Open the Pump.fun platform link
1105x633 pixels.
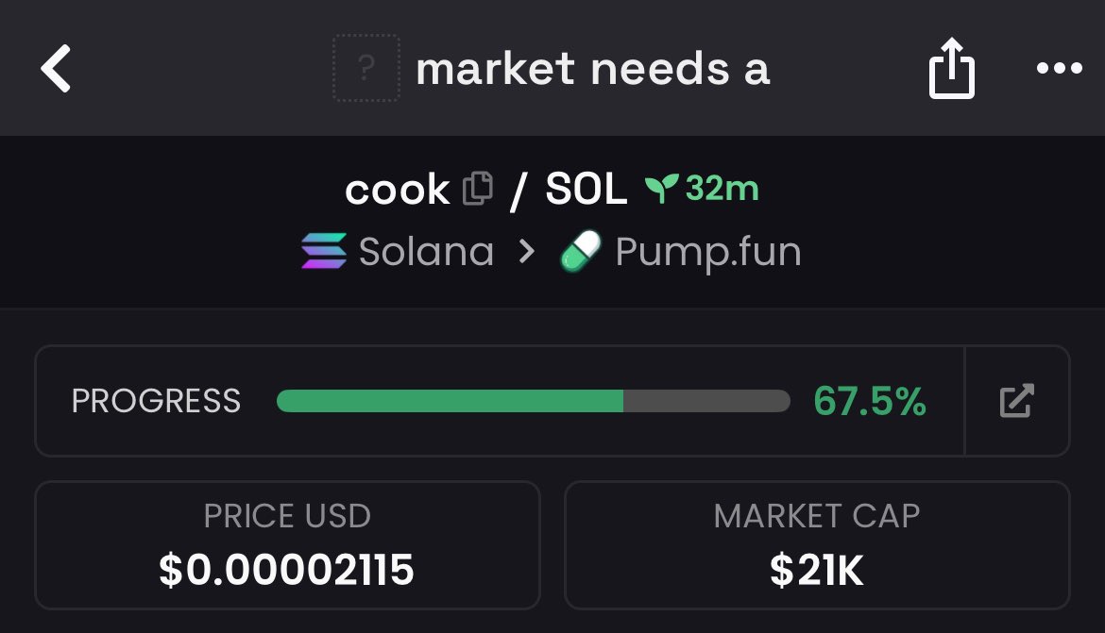tap(707, 252)
